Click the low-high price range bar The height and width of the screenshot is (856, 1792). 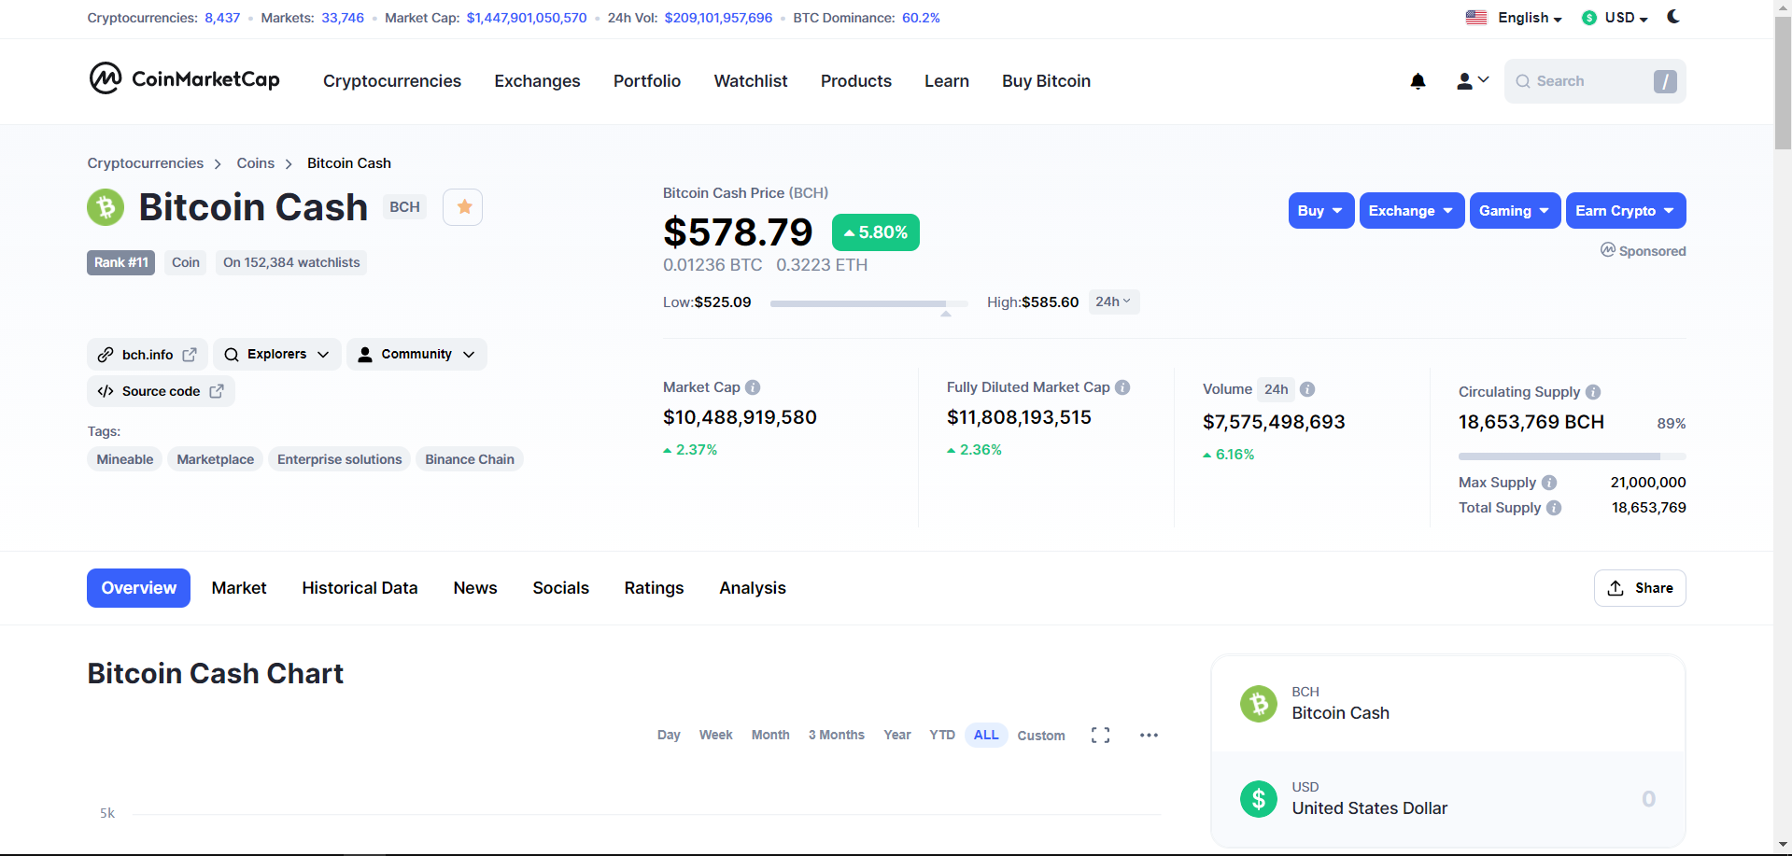click(x=868, y=303)
